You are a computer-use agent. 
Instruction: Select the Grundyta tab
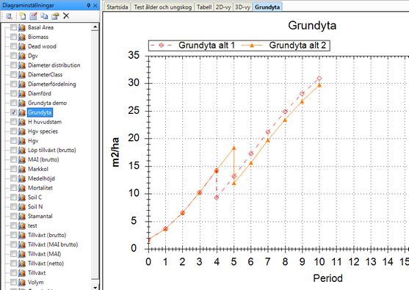267,7
